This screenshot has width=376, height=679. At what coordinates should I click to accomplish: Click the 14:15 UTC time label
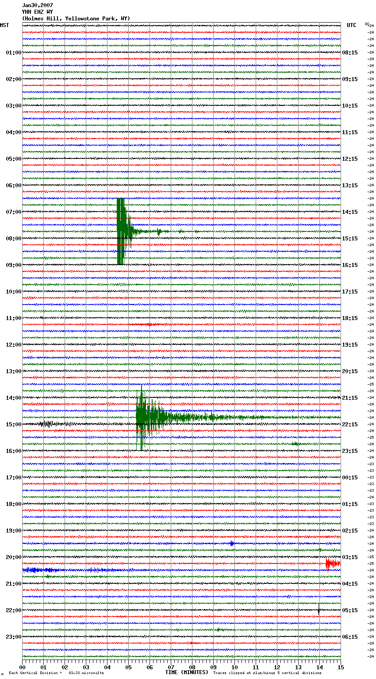[x=350, y=212]
